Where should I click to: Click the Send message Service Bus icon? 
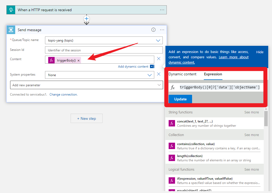[x=11, y=30]
